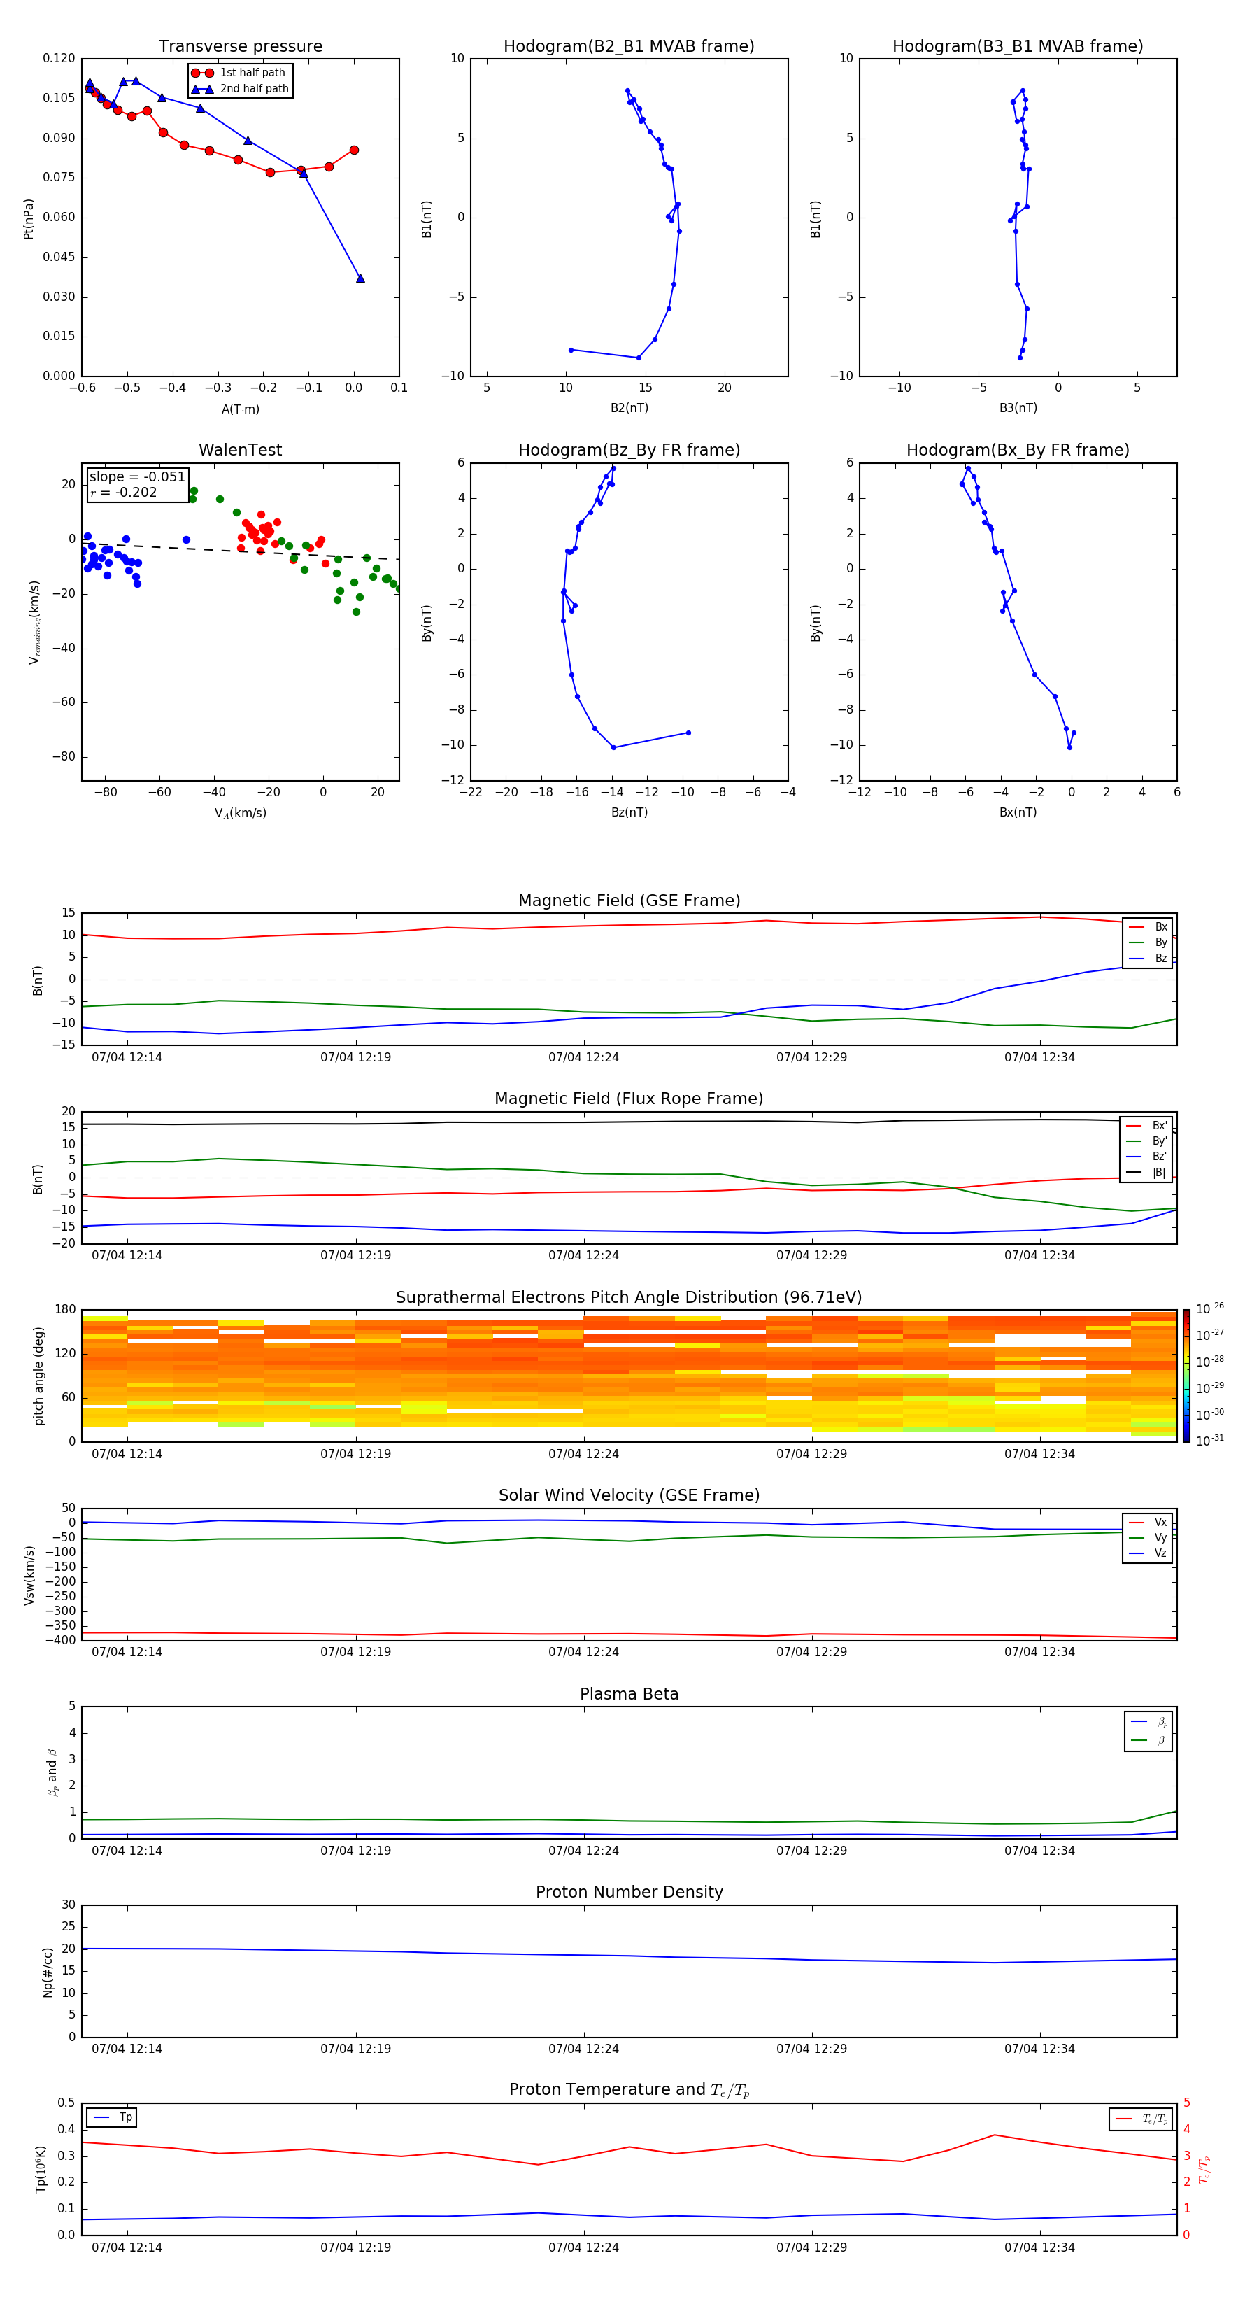Select the Tp legend entry

[113, 2117]
